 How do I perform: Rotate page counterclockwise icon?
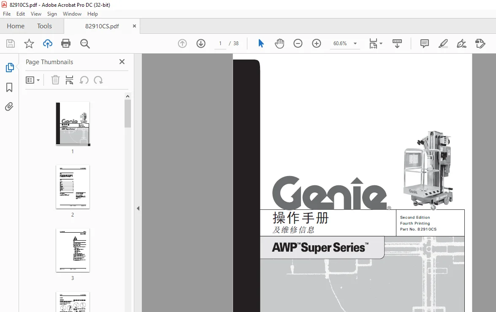coord(84,80)
